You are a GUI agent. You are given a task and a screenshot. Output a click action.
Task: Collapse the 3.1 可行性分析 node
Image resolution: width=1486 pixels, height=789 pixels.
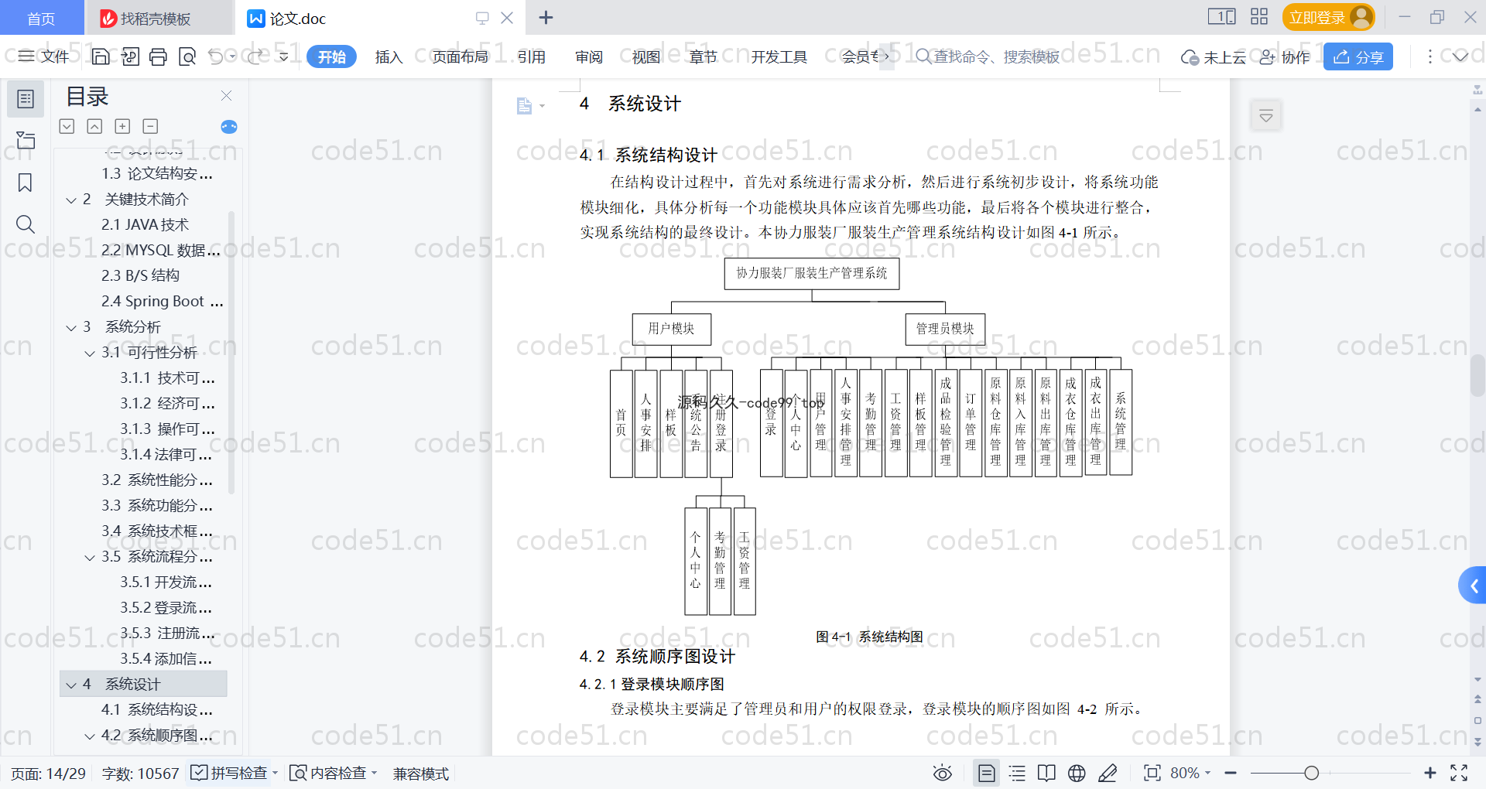(x=90, y=354)
